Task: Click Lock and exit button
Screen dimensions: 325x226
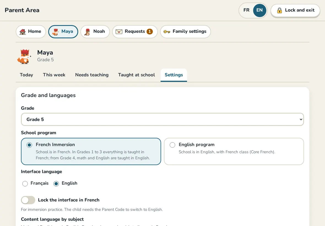Action: coord(295,10)
